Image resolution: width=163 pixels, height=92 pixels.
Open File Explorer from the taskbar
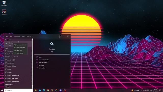[36, 90]
